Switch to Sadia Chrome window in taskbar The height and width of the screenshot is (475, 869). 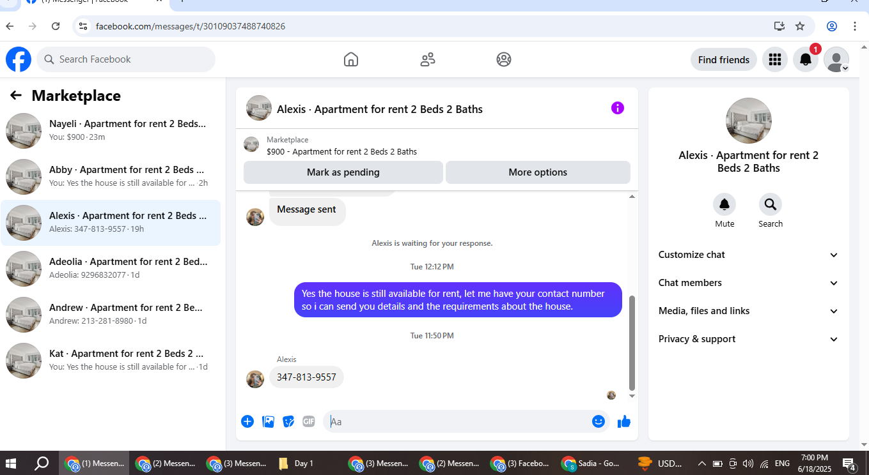(x=591, y=464)
